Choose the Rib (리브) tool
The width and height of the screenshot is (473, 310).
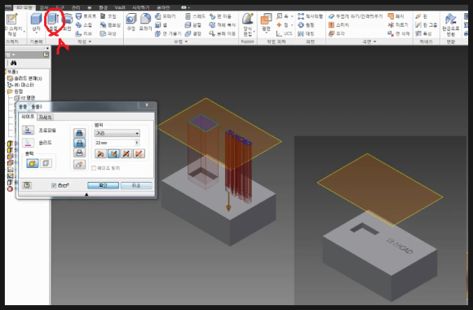click(84, 33)
